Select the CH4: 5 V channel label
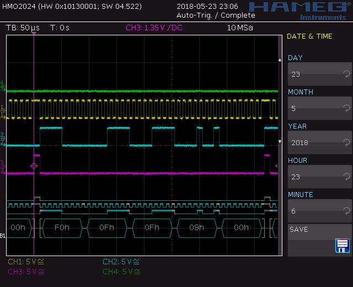This screenshot has width=353, height=287. click(x=121, y=271)
